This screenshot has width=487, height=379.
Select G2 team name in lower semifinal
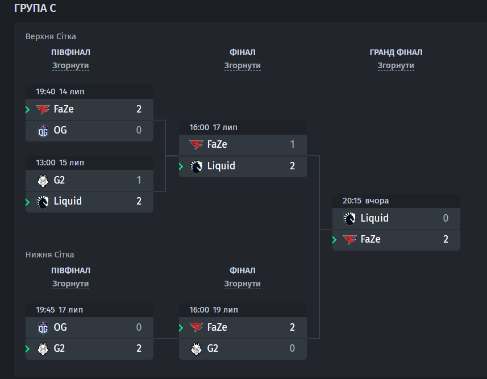click(x=59, y=348)
